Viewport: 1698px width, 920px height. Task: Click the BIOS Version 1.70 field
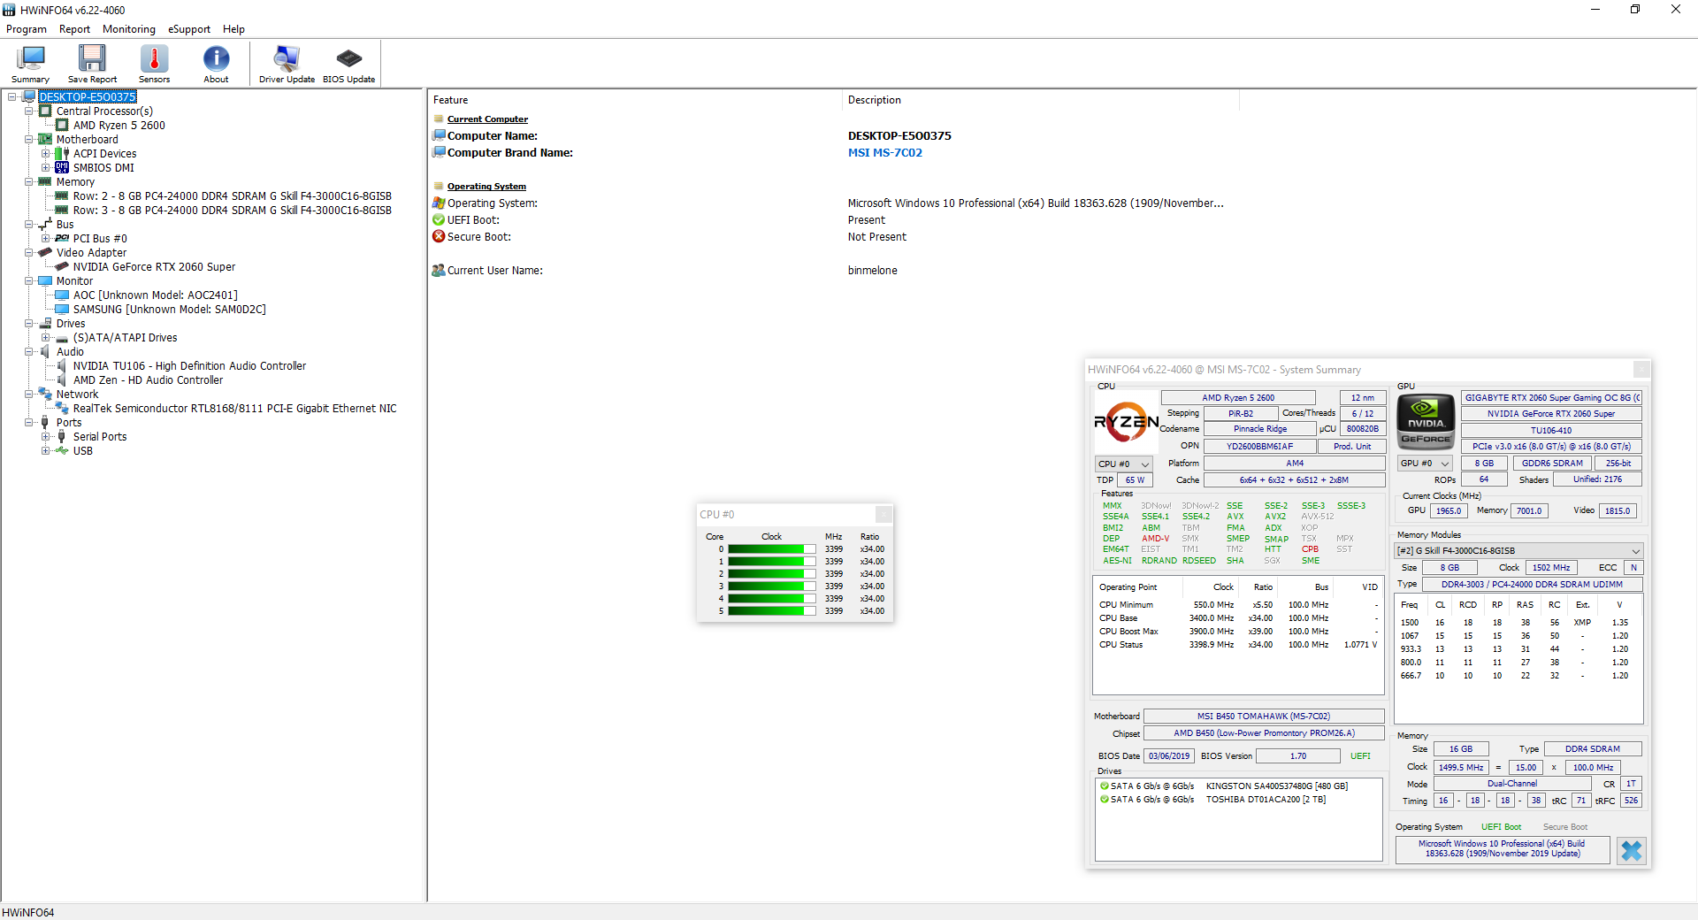tap(1298, 756)
